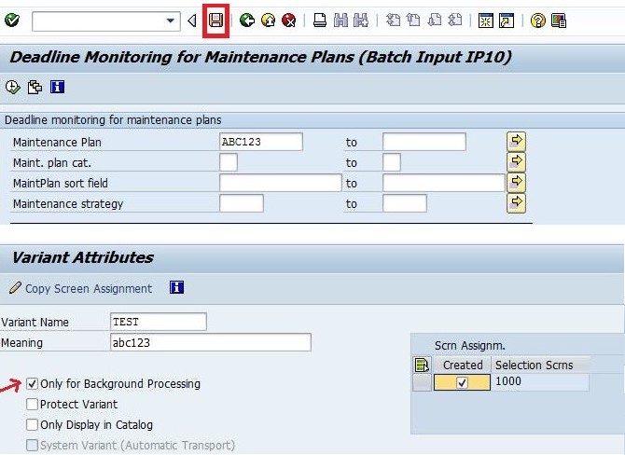Image resolution: width=625 pixels, height=455 pixels.
Task: Open multiple selection for Maintenance strategy
Action: pos(516,203)
